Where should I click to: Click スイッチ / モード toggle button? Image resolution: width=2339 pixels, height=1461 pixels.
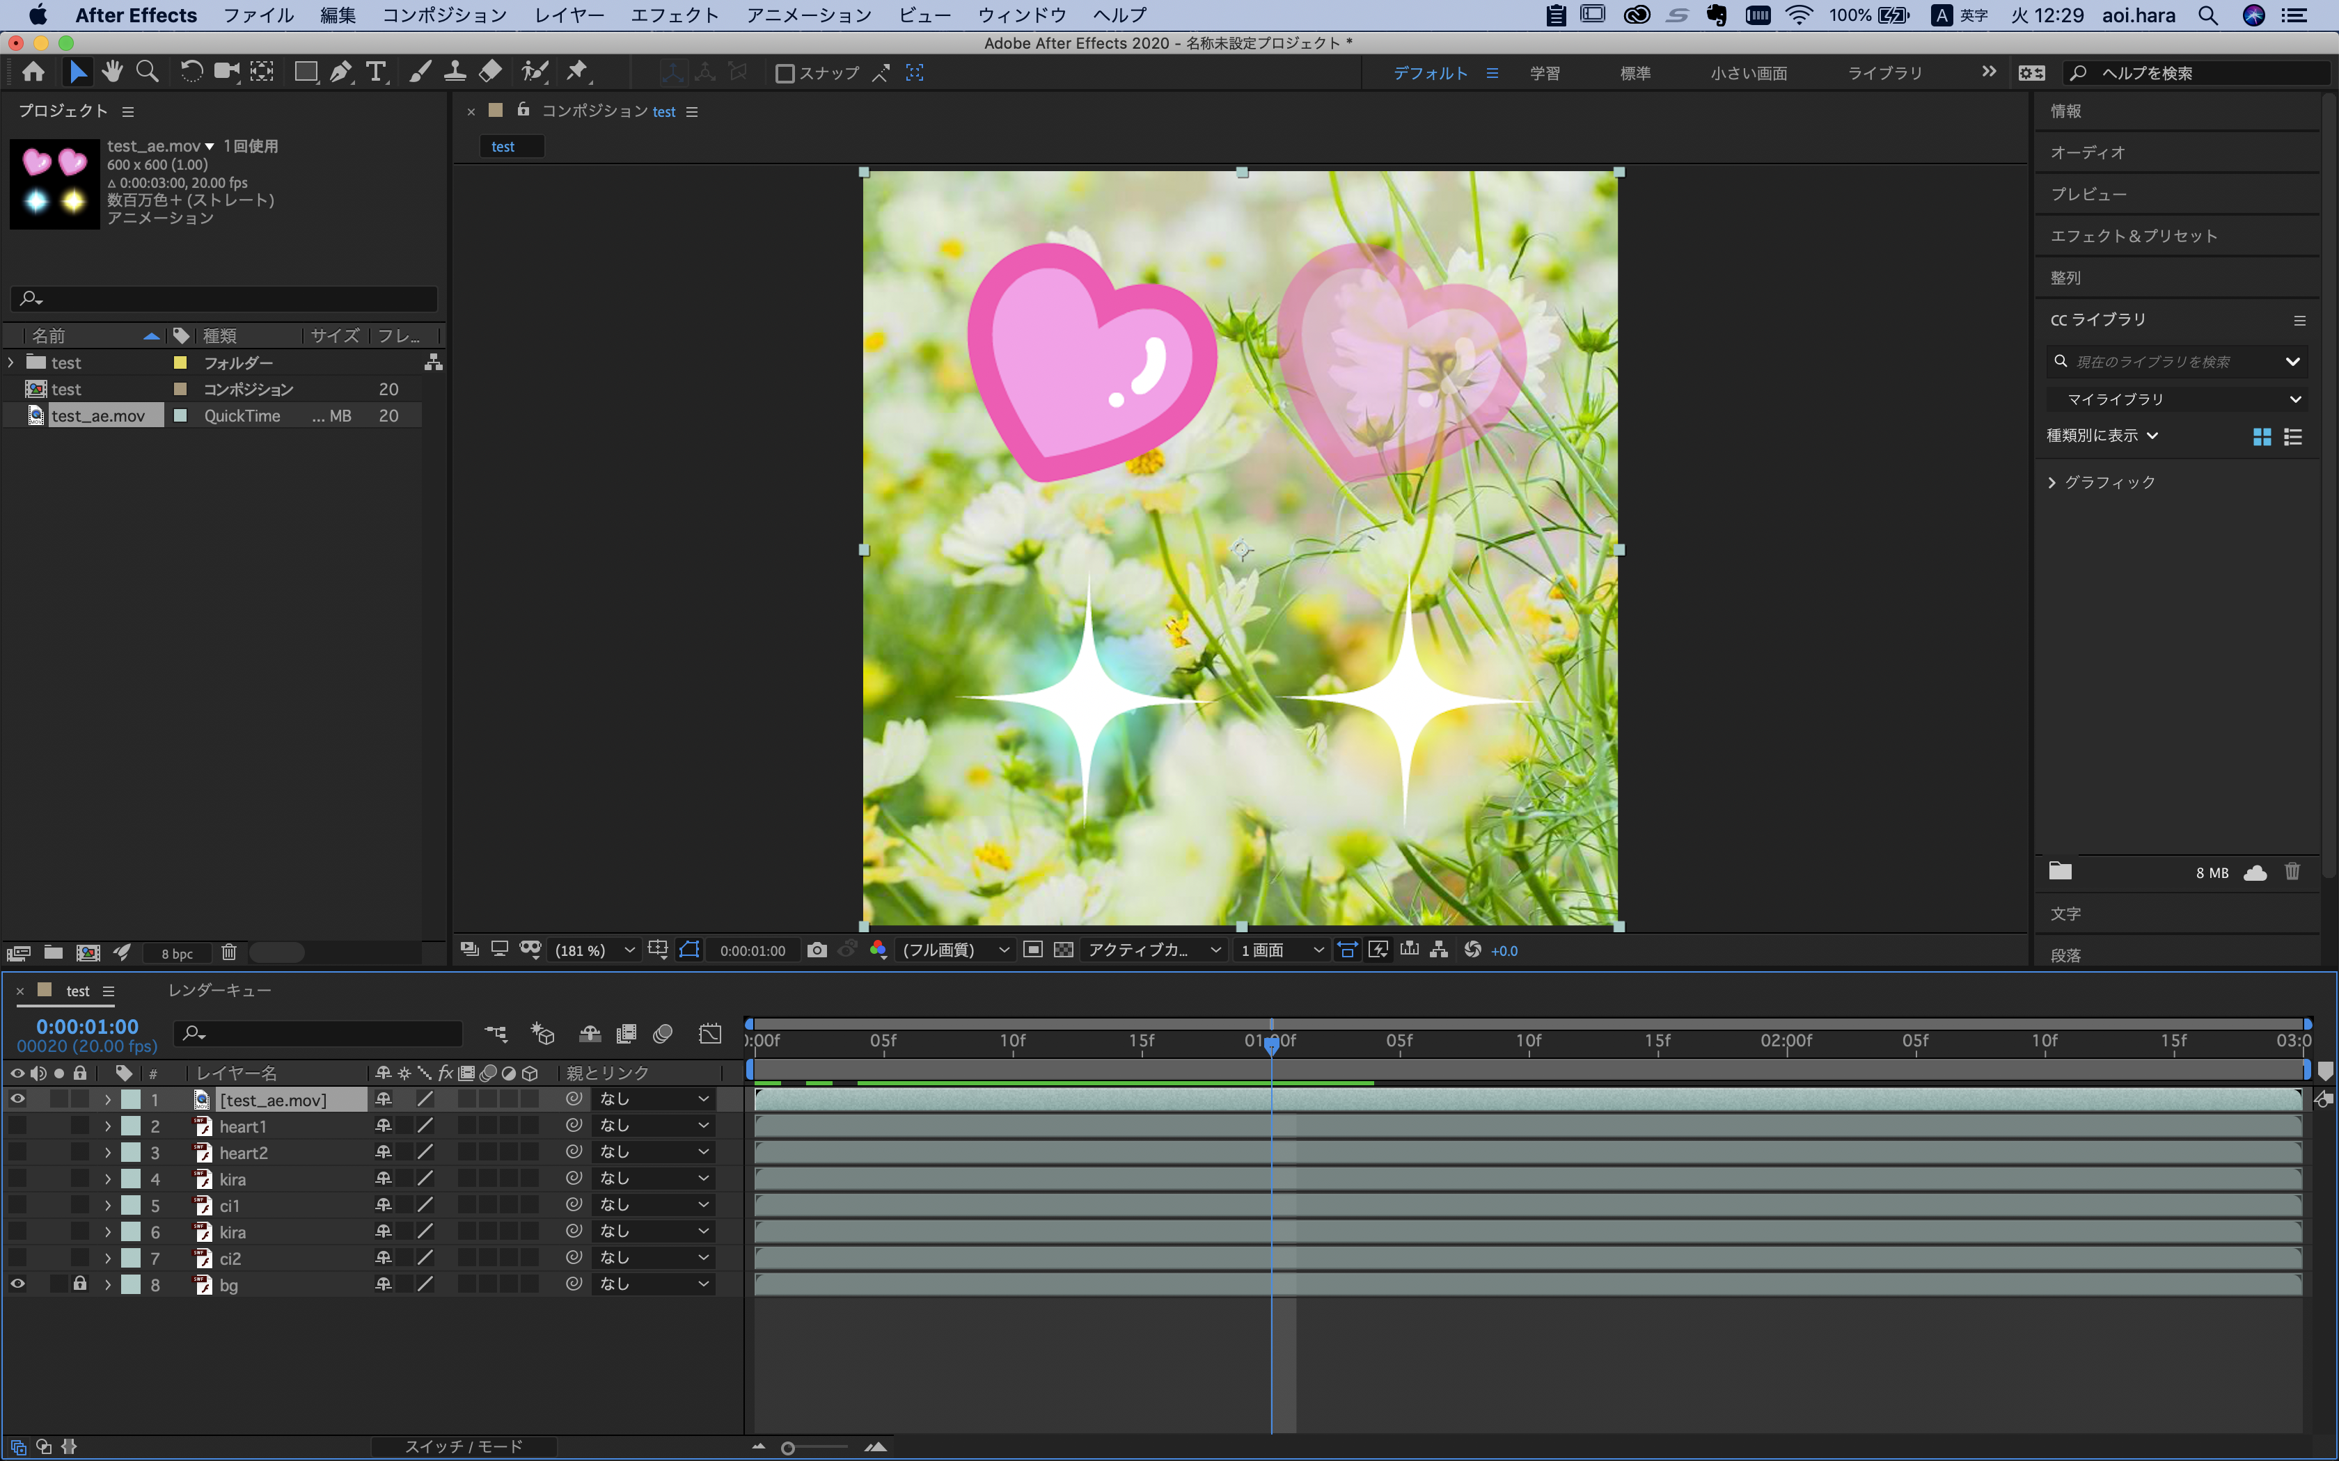pyautogui.click(x=464, y=1446)
